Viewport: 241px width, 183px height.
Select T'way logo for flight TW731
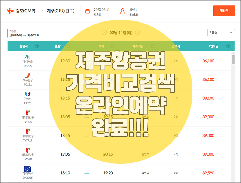coord(28,150)
